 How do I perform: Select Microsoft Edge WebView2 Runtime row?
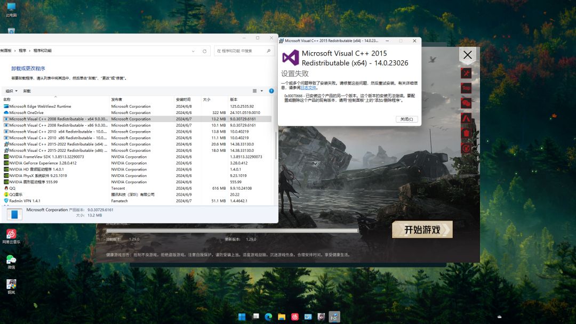coord(137,107)
